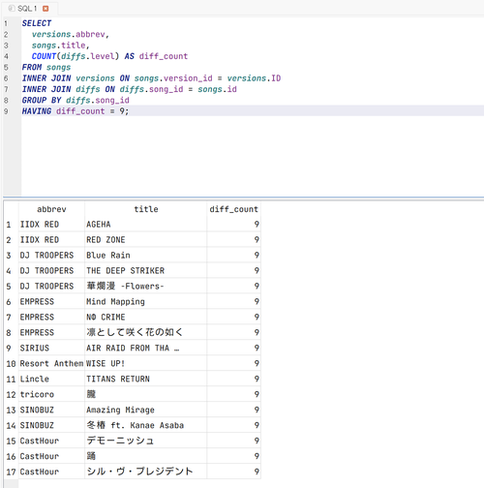Select result row number 17
484x488 pixels.
tap(11, 472)
